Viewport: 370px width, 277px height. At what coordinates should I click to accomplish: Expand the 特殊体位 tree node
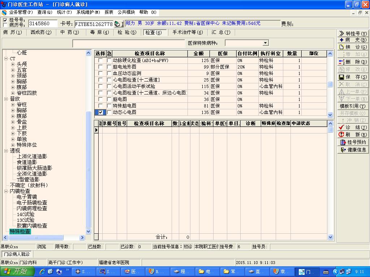pos(13,145)
